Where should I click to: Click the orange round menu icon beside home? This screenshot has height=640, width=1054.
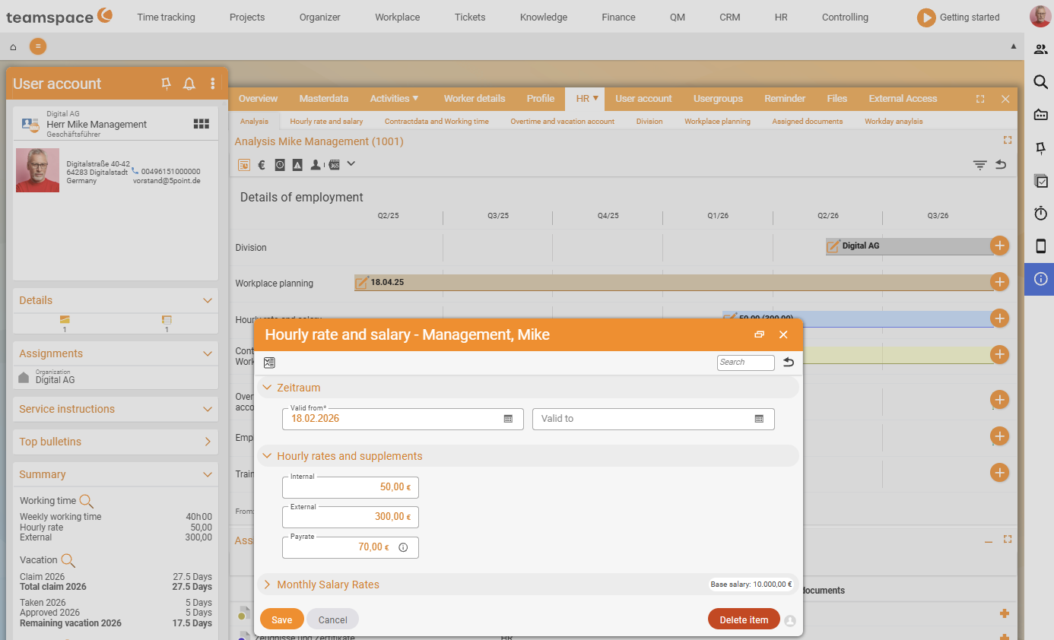pos(38,46)
